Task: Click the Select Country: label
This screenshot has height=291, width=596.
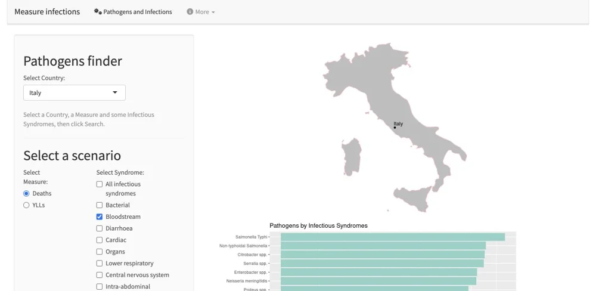Action: click(x=44, y=78)
